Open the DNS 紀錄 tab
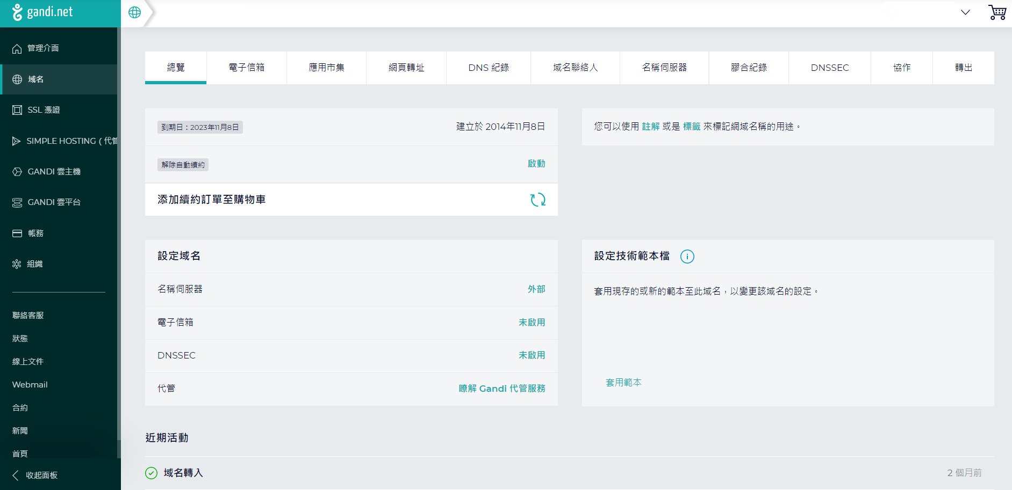Image resolution: width=1012 pixels, height=490 pixels. tap(489, 68)
